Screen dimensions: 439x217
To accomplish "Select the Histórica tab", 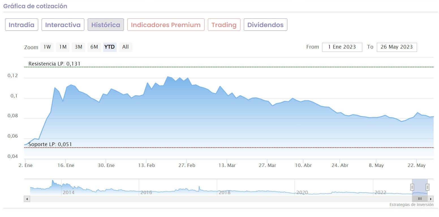I will [106, 25].
